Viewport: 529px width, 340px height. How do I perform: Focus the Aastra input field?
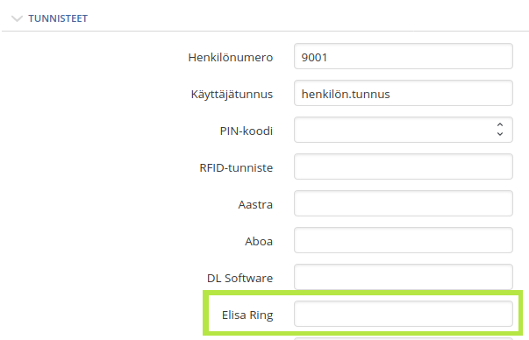tap(404, 203)
